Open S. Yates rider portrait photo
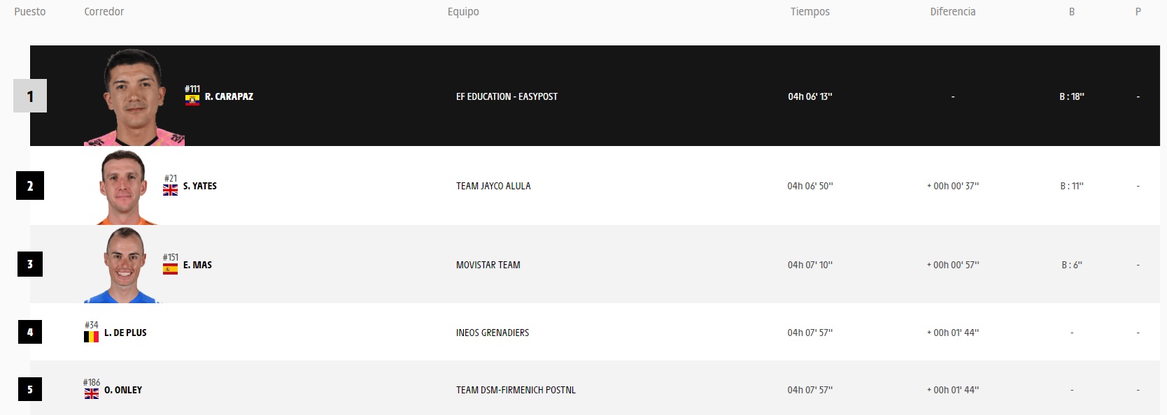This screenshot has height=415, width=1167. point(125,187)
